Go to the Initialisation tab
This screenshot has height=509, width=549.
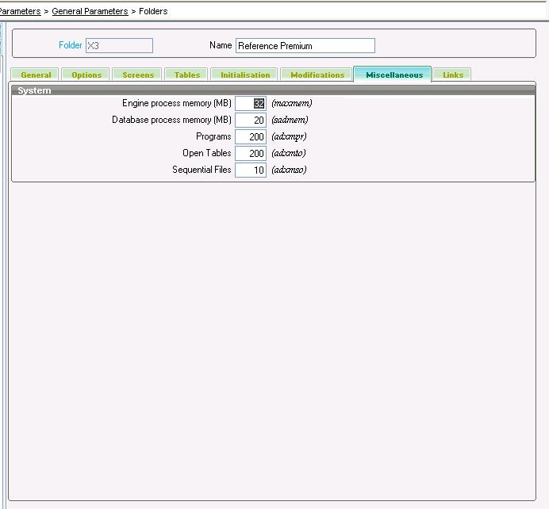(x=244, y=75)
